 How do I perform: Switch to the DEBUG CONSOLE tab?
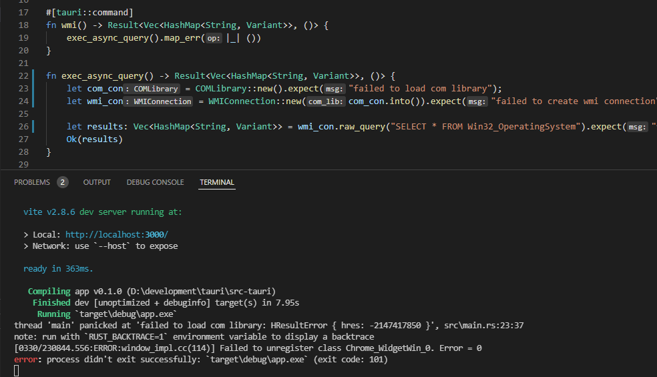pos(155,182)
